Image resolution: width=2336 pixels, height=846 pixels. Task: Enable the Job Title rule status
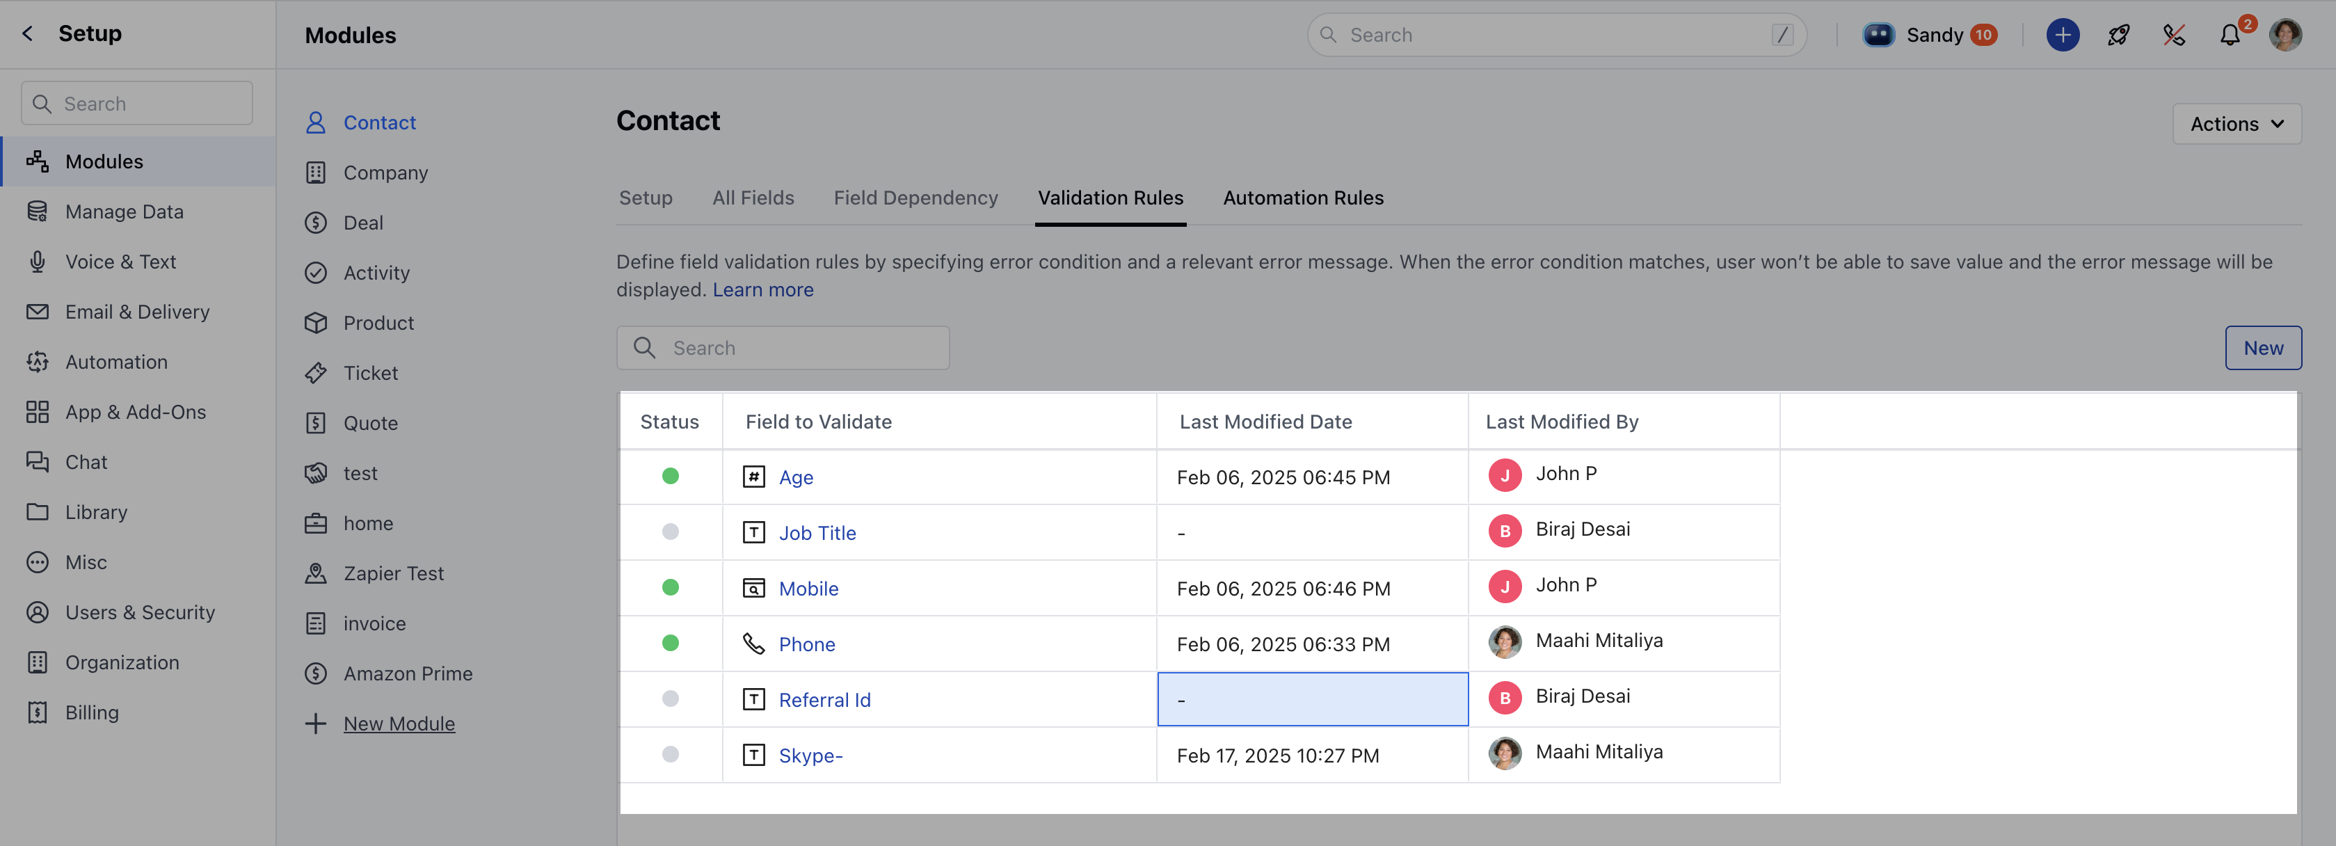tap(670, 532)
